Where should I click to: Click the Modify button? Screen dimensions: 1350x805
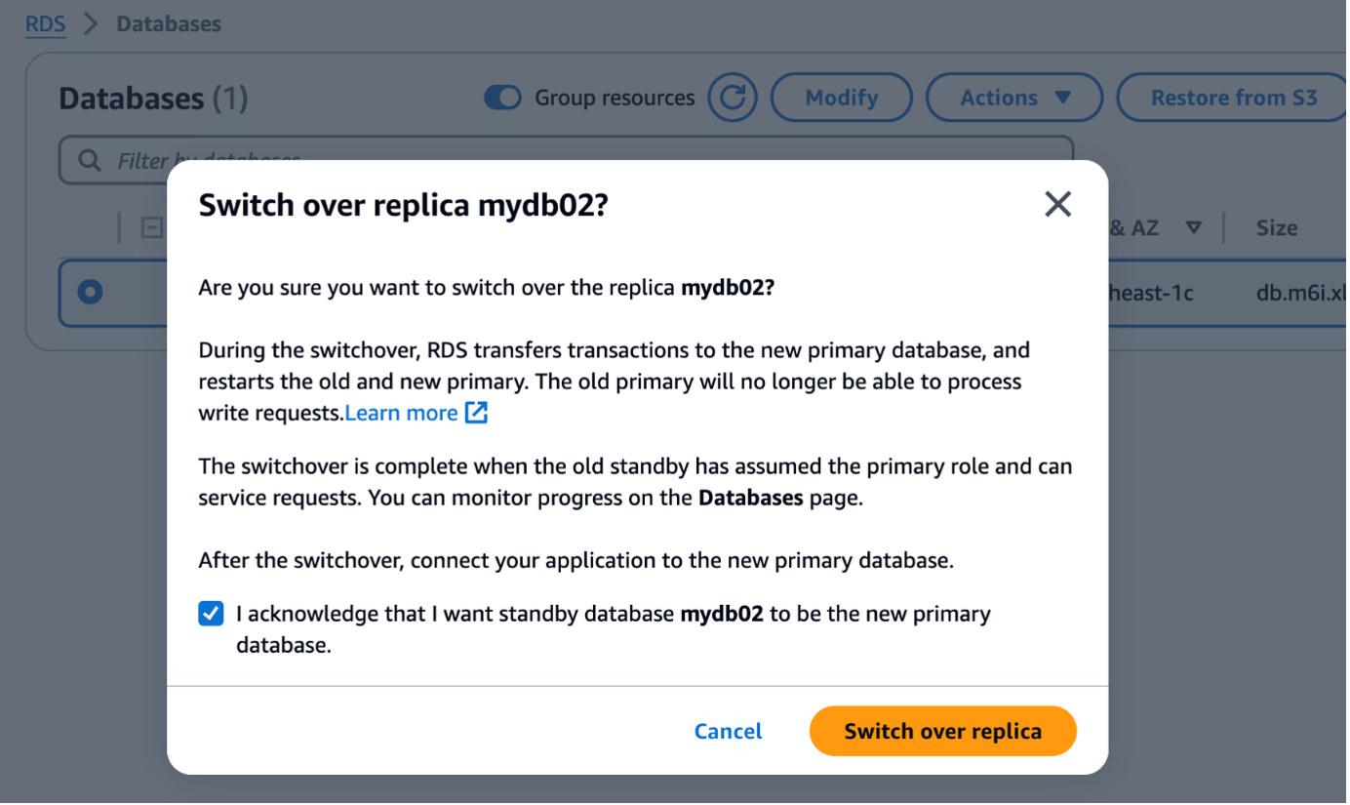pos(841,98)
